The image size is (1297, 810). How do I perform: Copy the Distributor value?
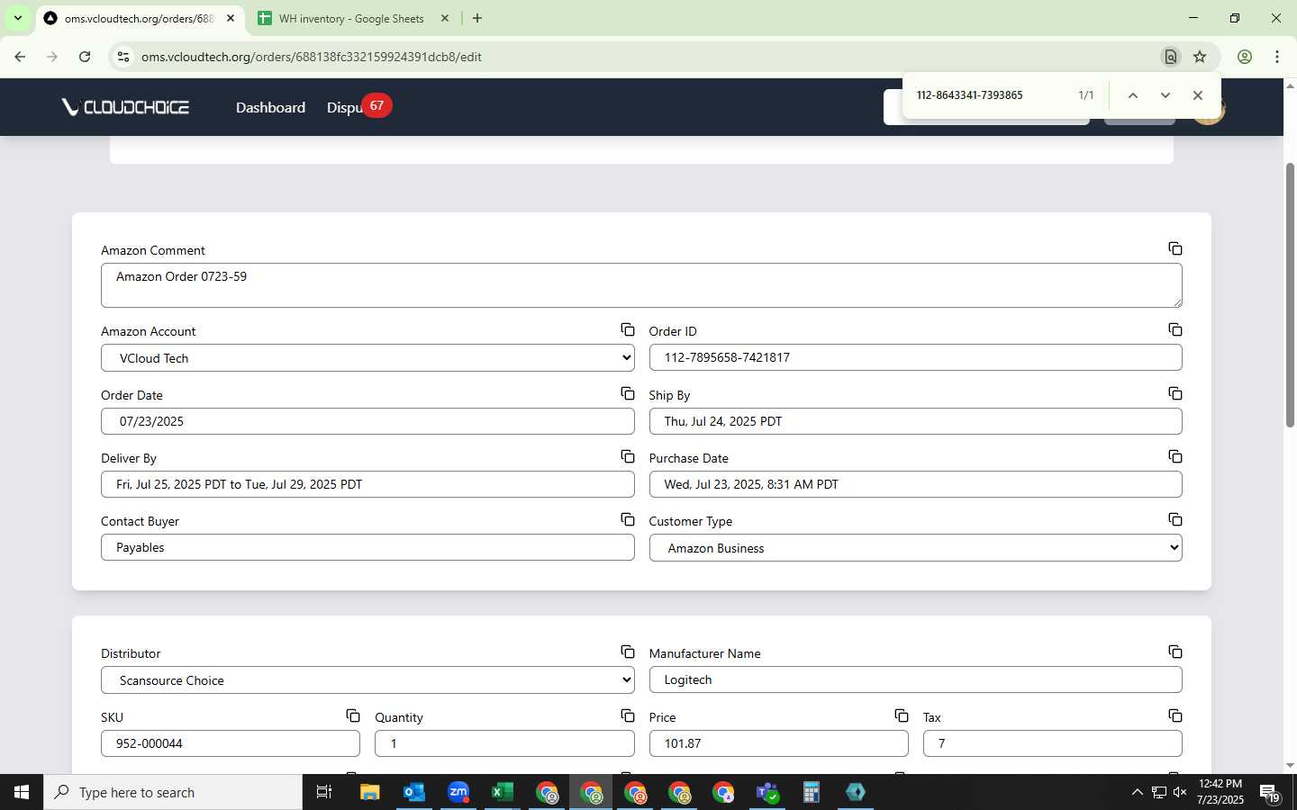pos(628,652)
